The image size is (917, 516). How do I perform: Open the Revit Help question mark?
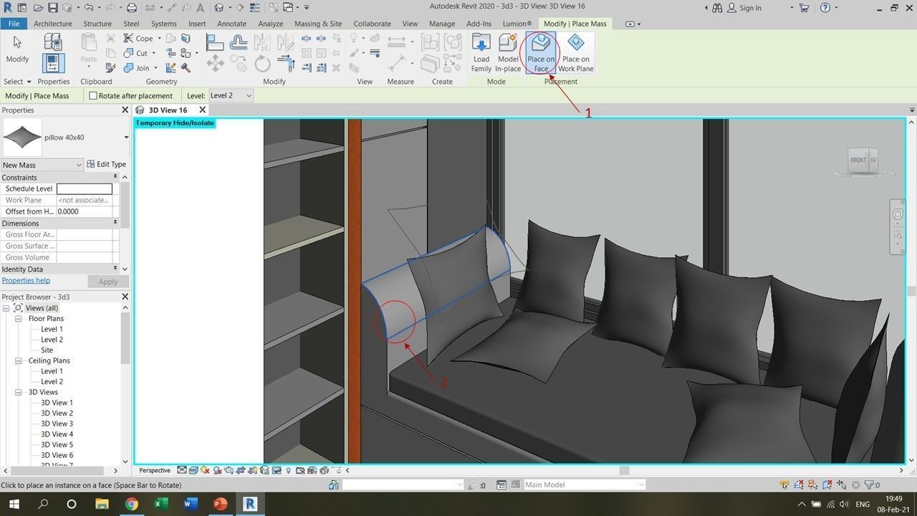tap(825, 8)
